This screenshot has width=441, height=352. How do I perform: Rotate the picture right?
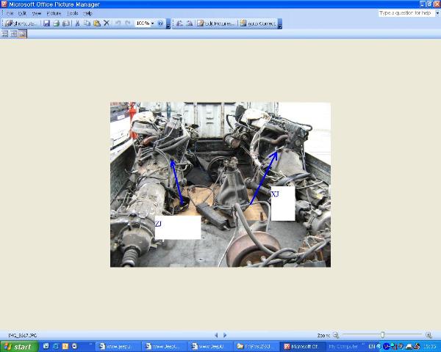click(x=190, y=23)
